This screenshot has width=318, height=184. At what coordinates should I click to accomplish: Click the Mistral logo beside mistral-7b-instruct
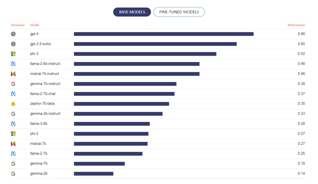pyautogui.click(x=13, y=74)
